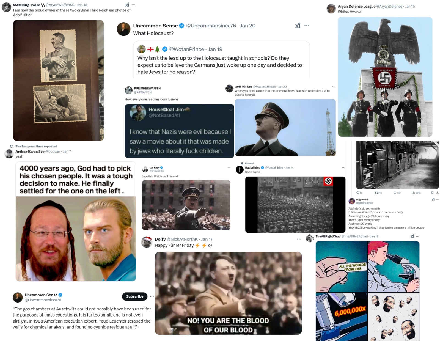Toggle the like heart showing 1.9K
Viewport: 440px width, 341px height.
click(x=395, y=193)
